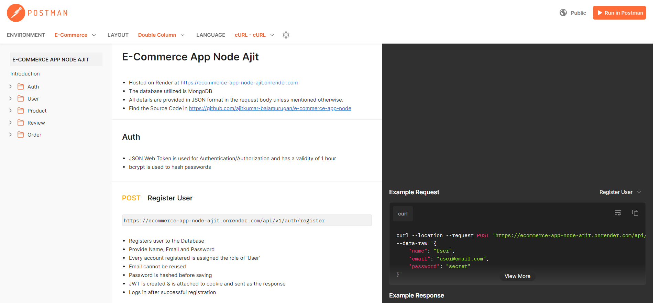The height and width of the screenshot is (303, 660).
Task: Expand the Order folder chevron
Action: click(10, 135)
